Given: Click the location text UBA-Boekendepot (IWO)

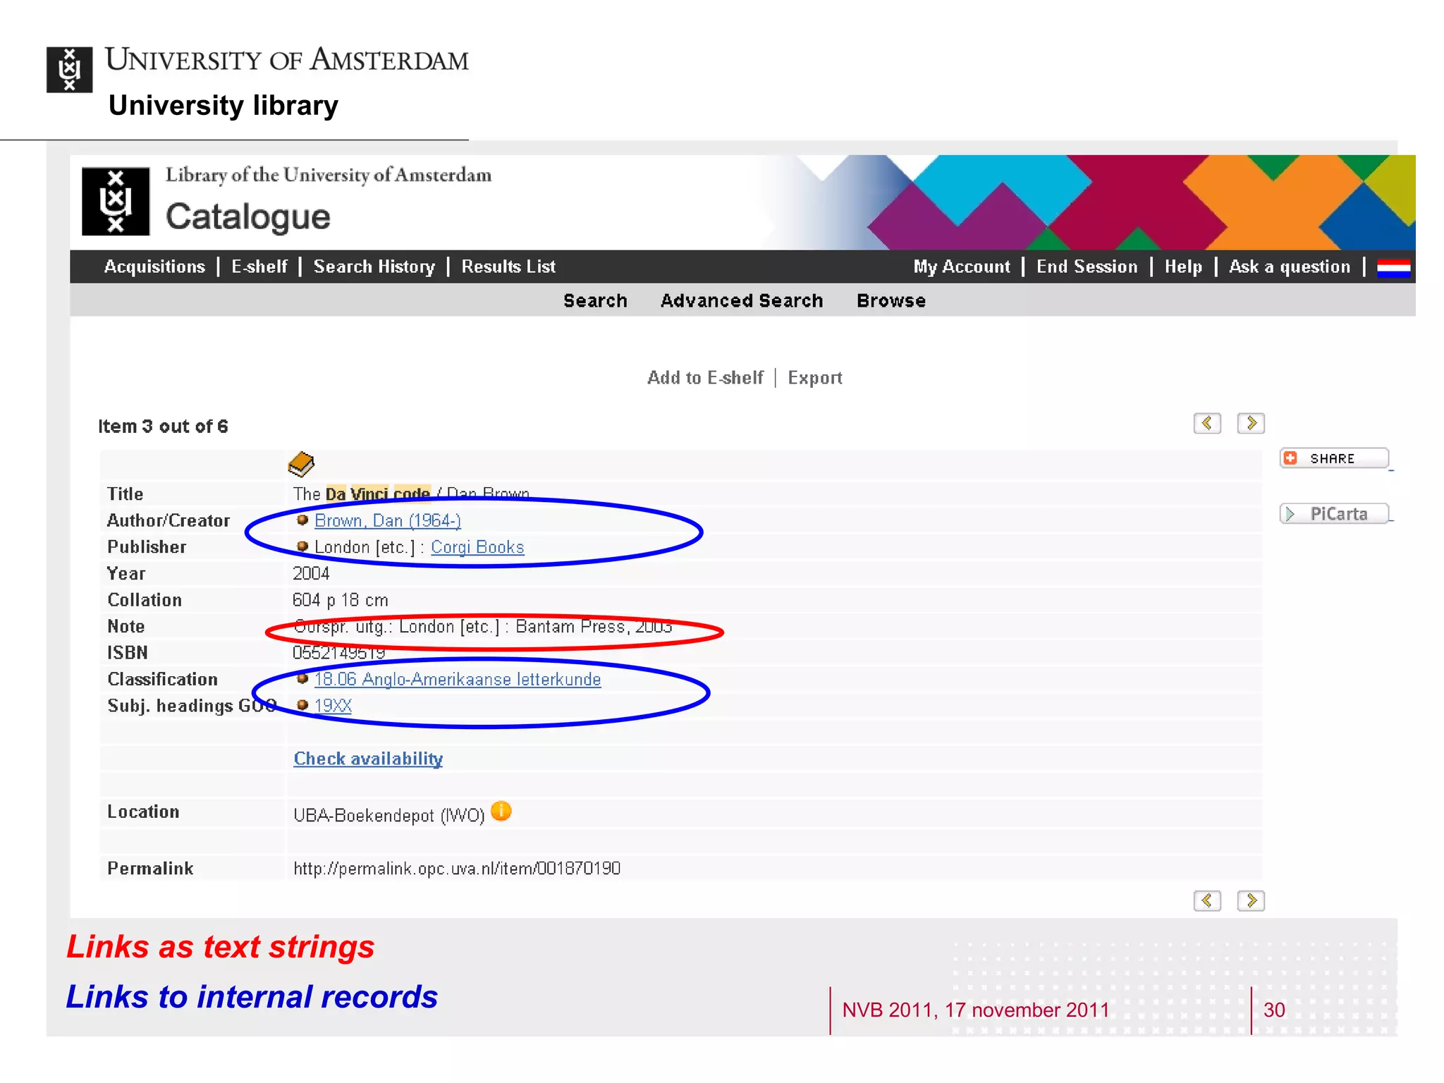Looking at the screenshot, I should [389, 816].
